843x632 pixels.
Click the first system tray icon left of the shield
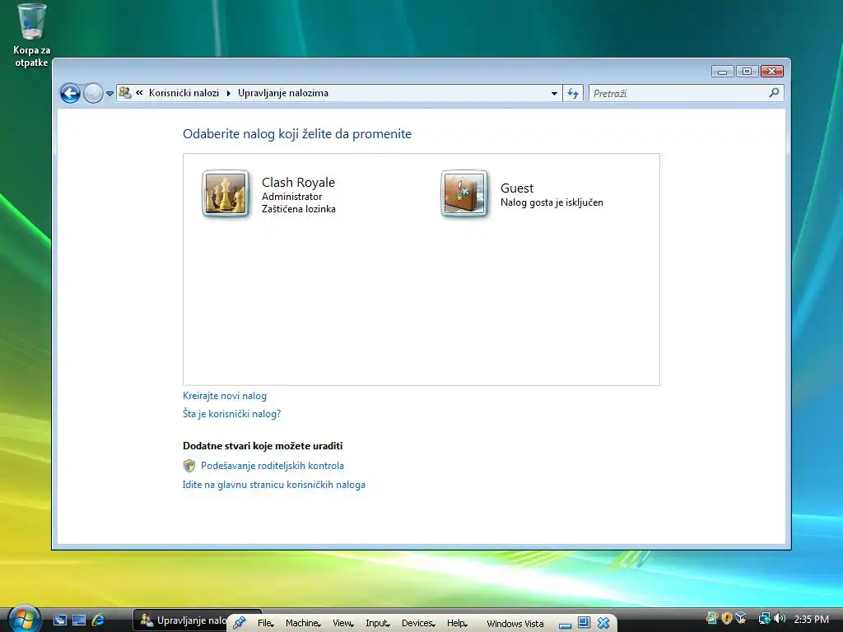coord(712,619)
